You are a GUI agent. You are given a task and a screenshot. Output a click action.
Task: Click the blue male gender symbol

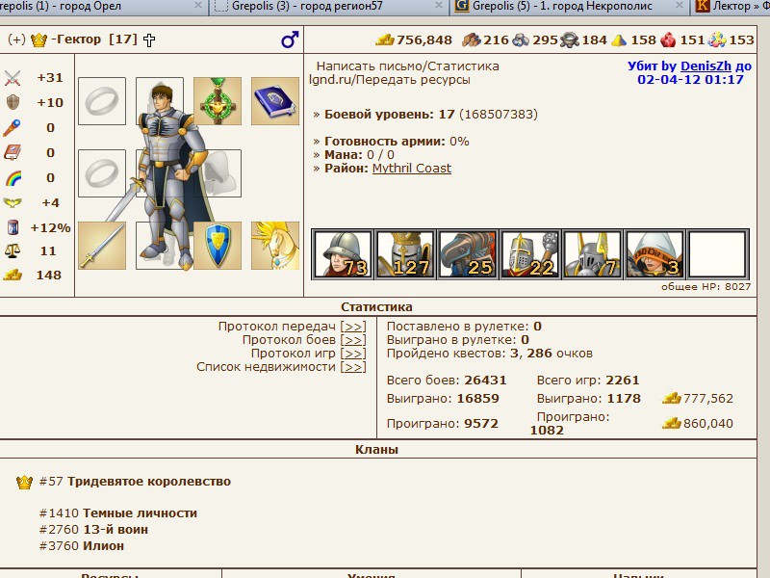(x=290, y=39)
